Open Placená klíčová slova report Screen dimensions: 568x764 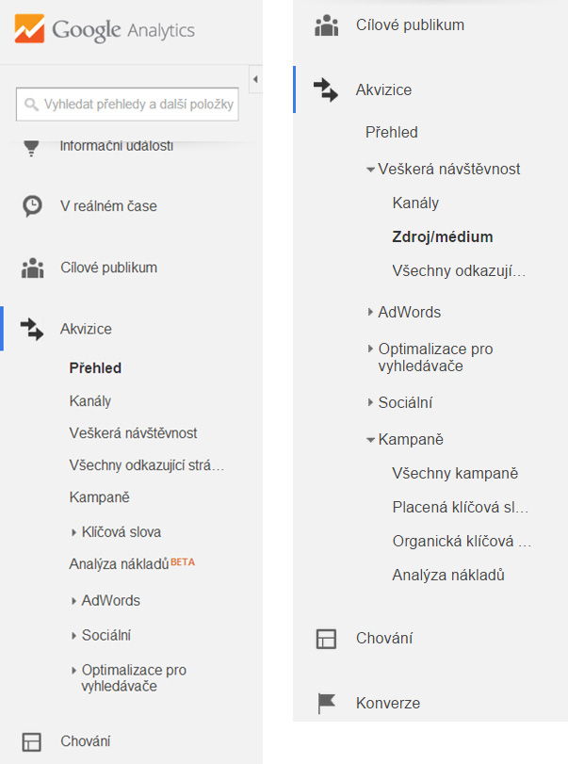coord(460,508)
